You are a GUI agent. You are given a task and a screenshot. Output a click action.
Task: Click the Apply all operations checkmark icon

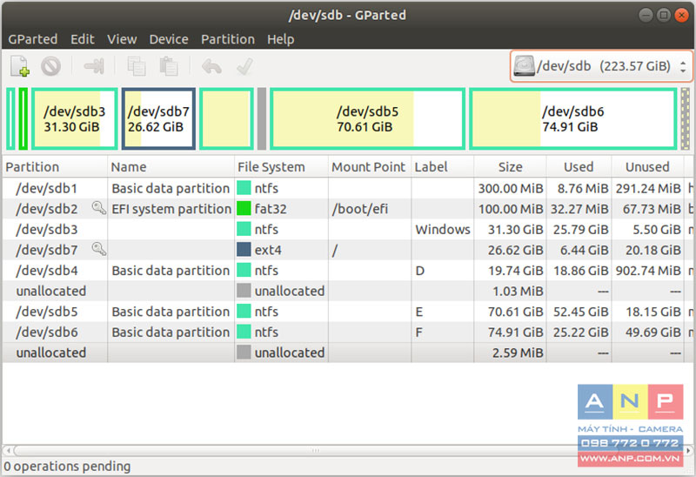coord(244,66)
